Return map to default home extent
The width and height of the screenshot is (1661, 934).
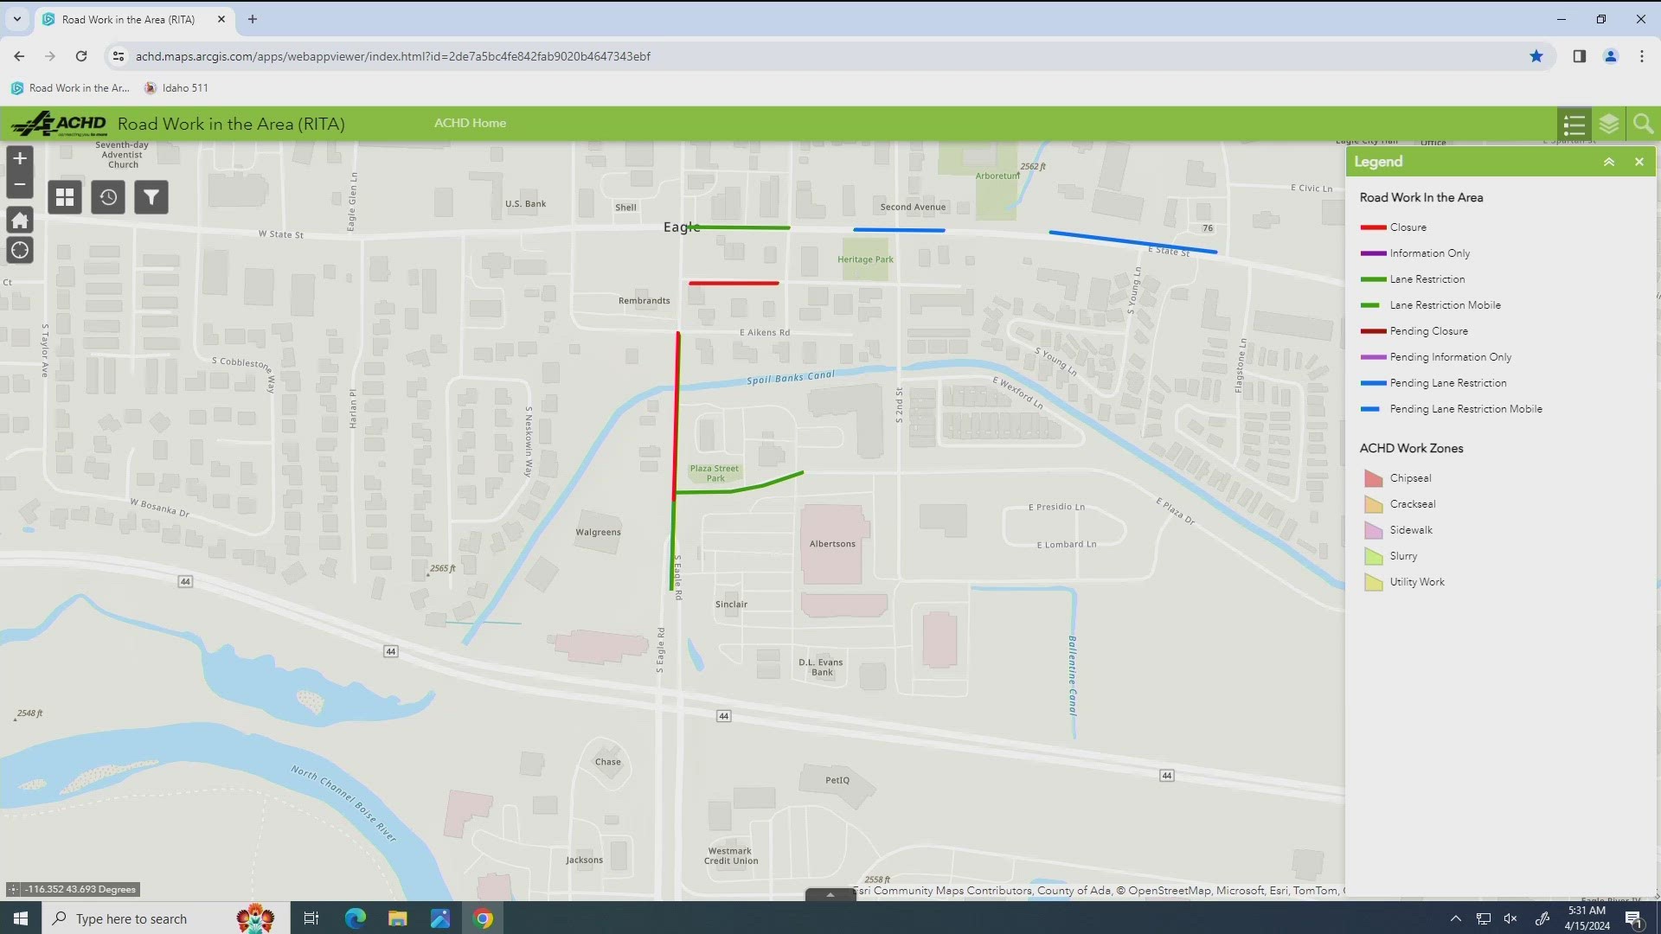click(x=20, y=220)
